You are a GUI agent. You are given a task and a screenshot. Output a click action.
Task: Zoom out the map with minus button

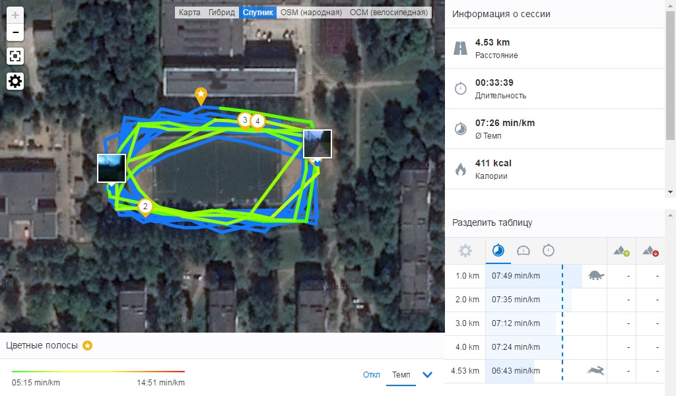coord(15,32)
